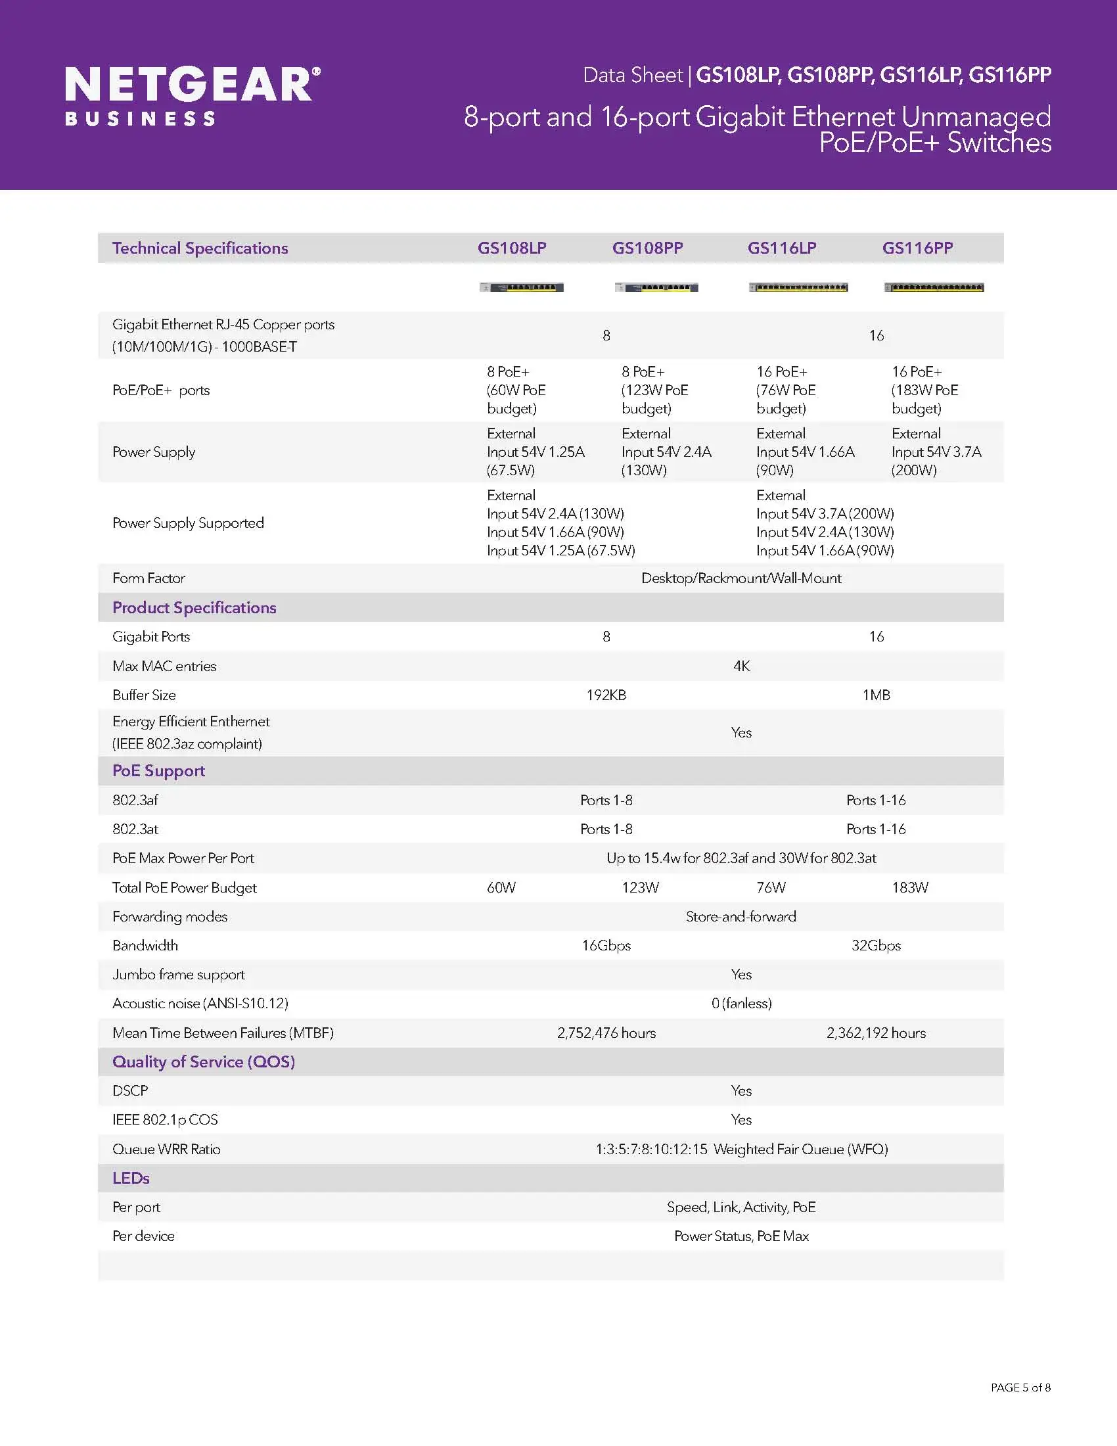The image size is (1117, 1446).
Task: Select the 'Power Status, PoE Max' value
Action: (x=741, y=1236)
